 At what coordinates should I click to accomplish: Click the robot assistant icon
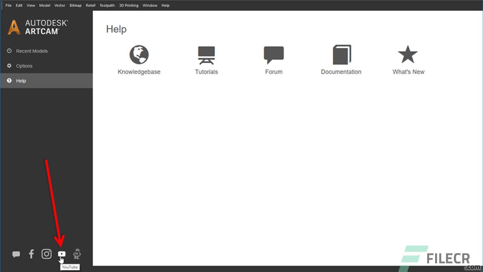click(77, 253)
